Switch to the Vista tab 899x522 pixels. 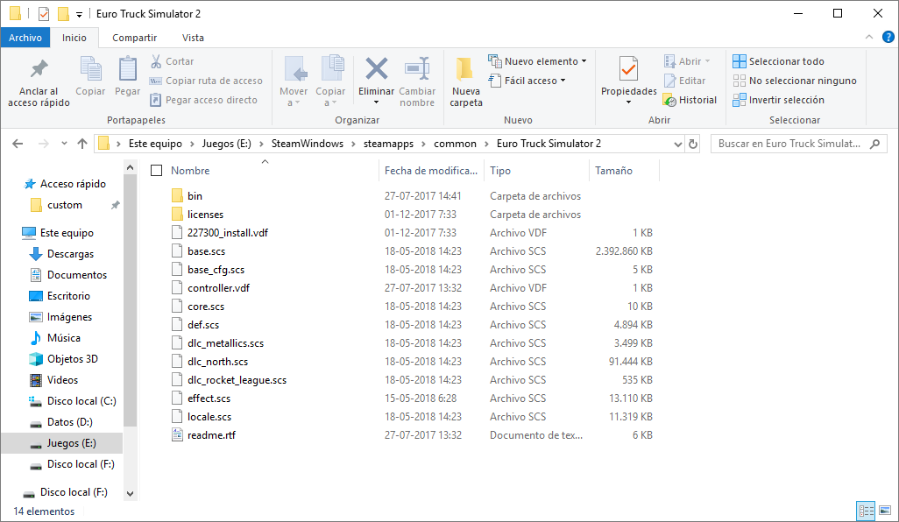pyautogui.click(x=193, y=38)
